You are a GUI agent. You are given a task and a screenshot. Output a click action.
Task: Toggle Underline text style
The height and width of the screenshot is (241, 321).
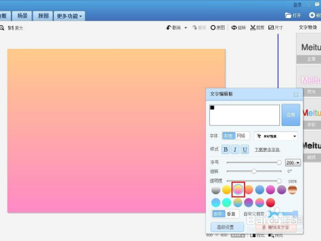(x=245, y=149)
